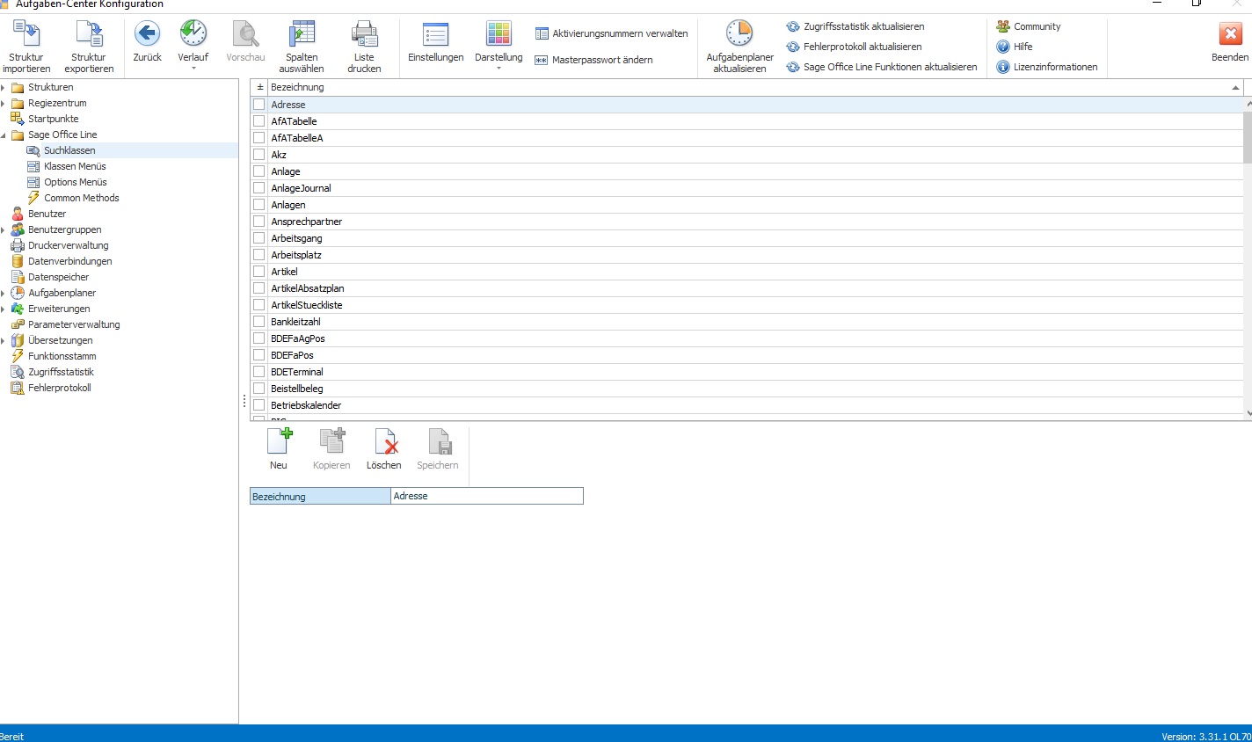Click the red Beenden icon
The image size is (1252, 742).
click(1230, 34)
